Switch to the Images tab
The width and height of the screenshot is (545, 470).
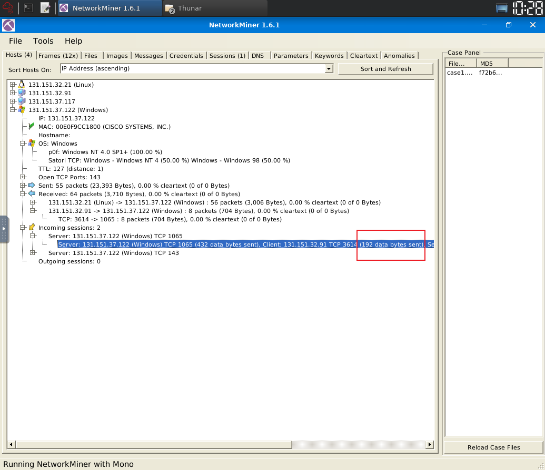pos(117,56)
